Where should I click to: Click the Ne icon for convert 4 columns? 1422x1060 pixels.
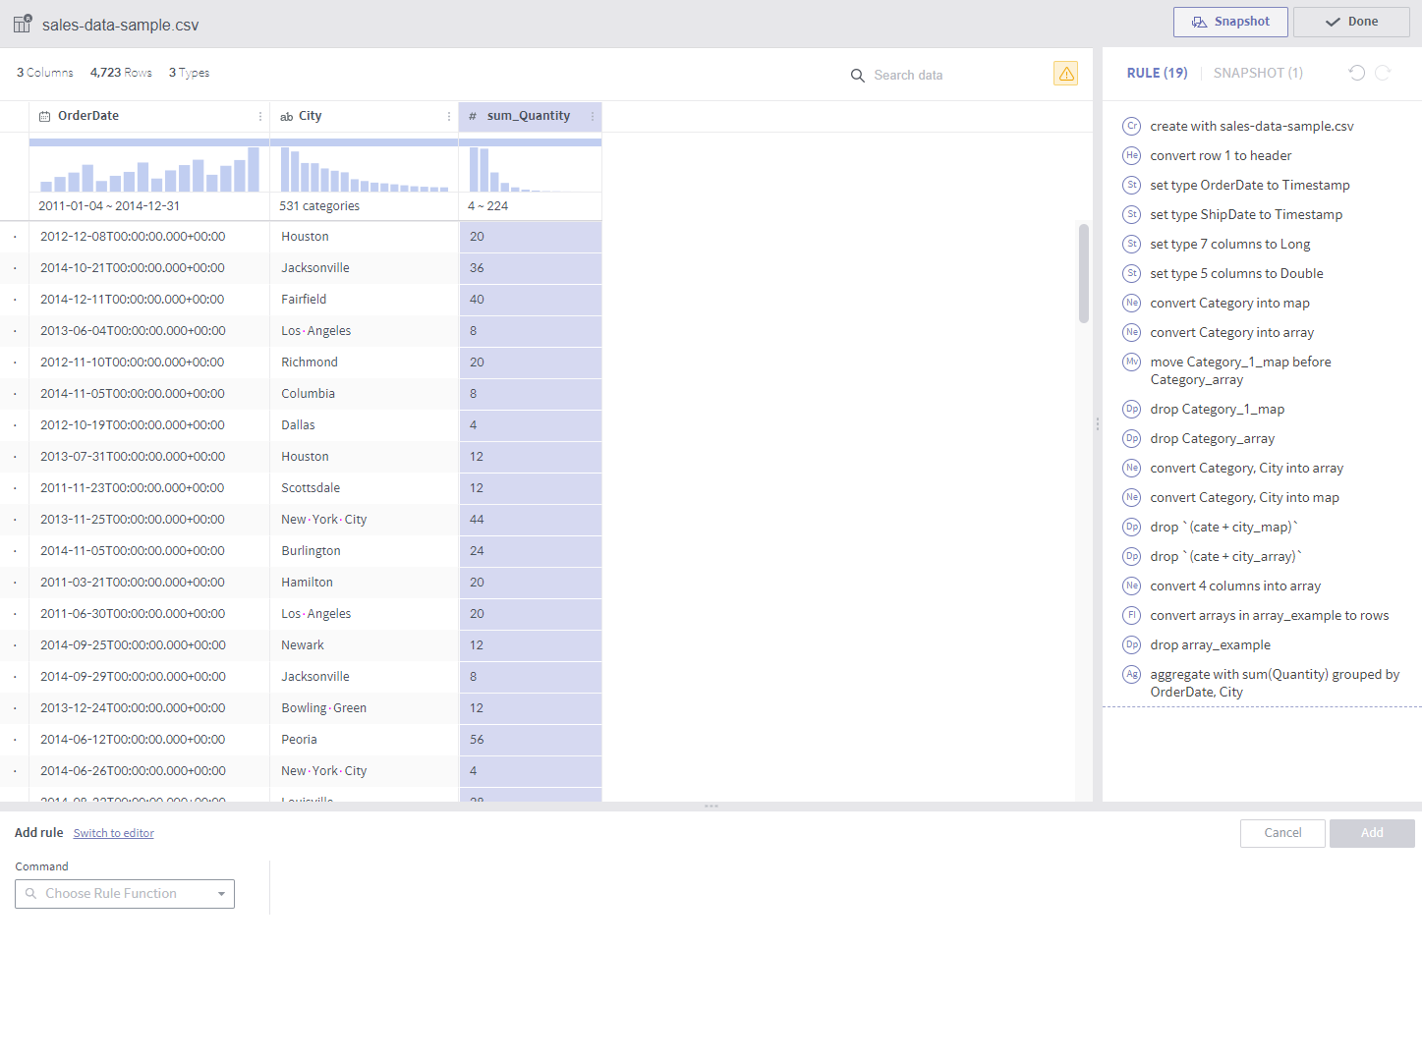pos(1132,586)
